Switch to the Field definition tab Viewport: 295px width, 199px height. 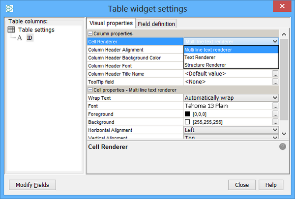click(156, 24)
